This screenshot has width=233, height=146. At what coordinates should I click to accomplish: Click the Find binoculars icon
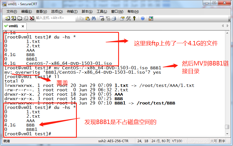pos(93,18)
